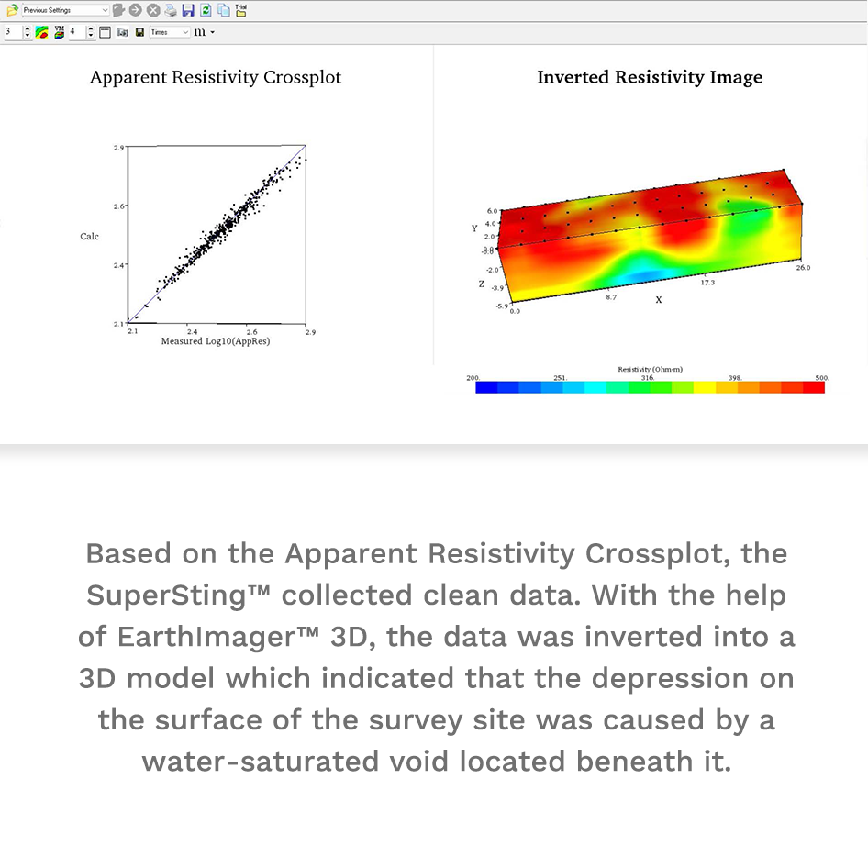Click the input field showing 3
Image resolution: width=868 pixels, height=868 pixels.
pyautogui.click(x=13, y=32)
